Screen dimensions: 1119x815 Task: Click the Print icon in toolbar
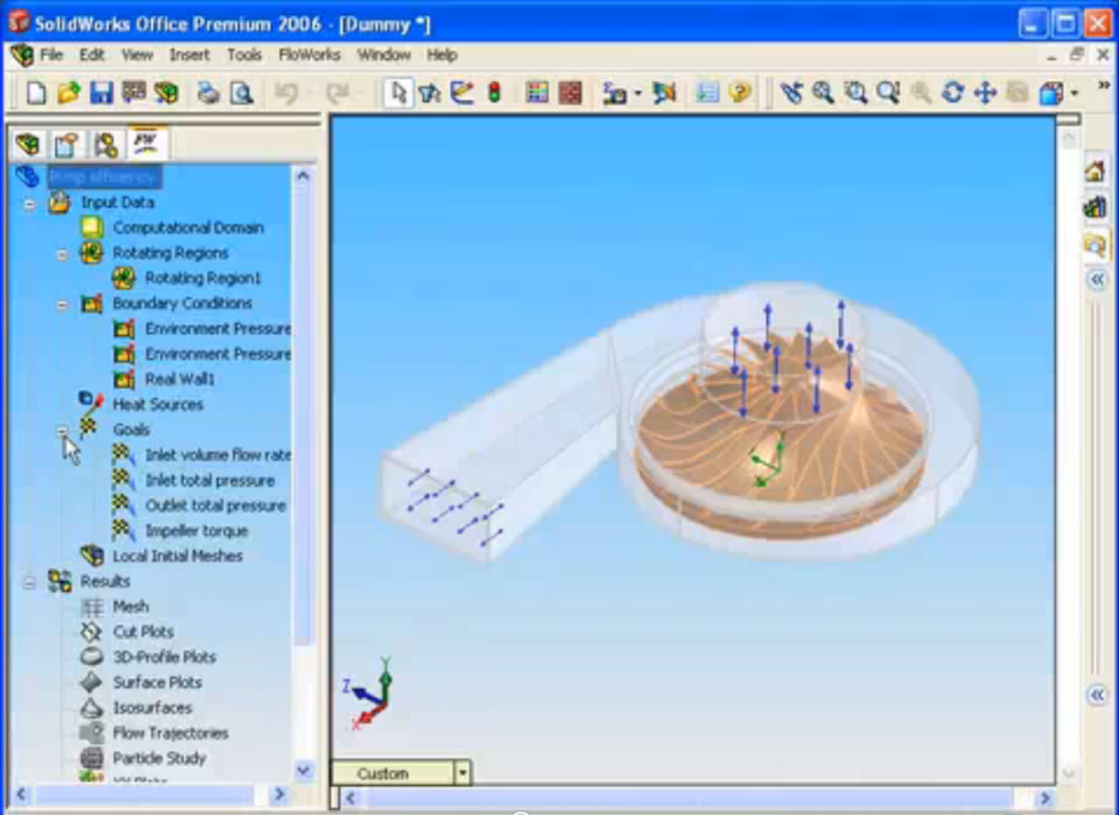click(208, 92)
